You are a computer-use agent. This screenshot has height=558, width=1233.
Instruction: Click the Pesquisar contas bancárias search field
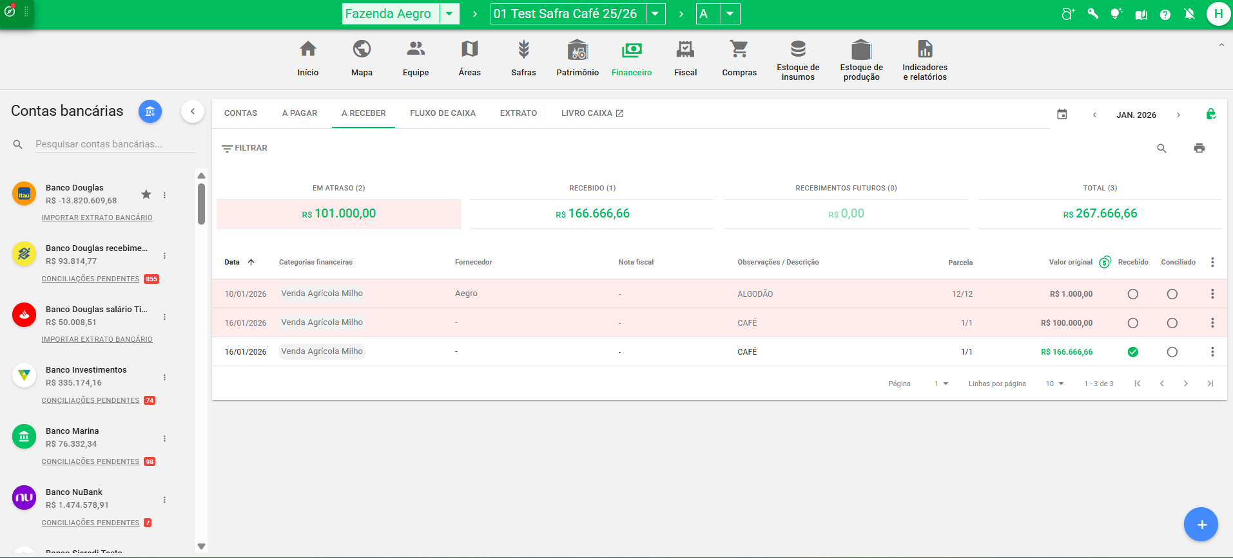[x=114, y=144]
